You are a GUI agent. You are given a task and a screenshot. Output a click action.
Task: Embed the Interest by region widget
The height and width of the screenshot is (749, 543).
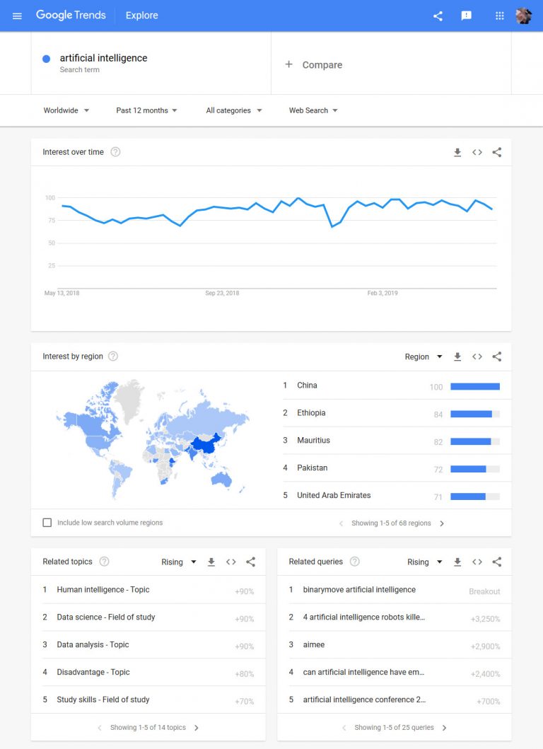[477, 357]
